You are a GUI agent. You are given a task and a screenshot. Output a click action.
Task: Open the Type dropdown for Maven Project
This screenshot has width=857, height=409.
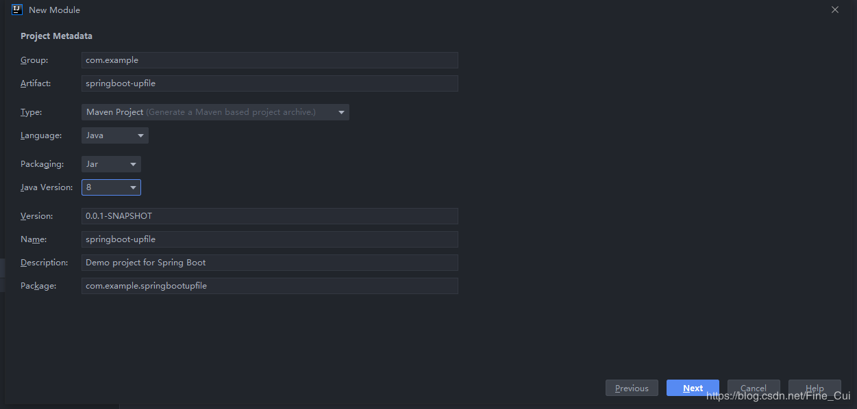coord(214,112)
